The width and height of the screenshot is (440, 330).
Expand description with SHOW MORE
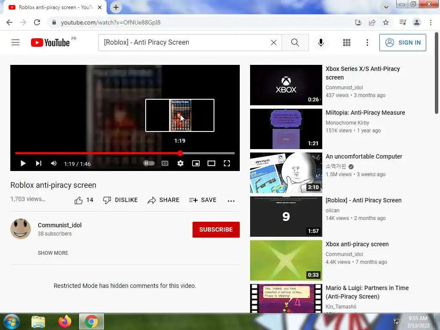click(x=53, y=253)
